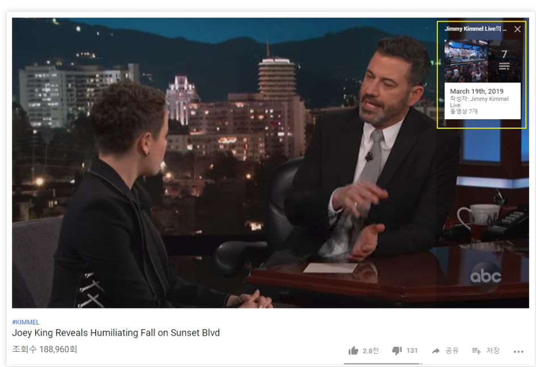Click the abc channel watermark
The image size is (536, 367).
click(485, 277)
